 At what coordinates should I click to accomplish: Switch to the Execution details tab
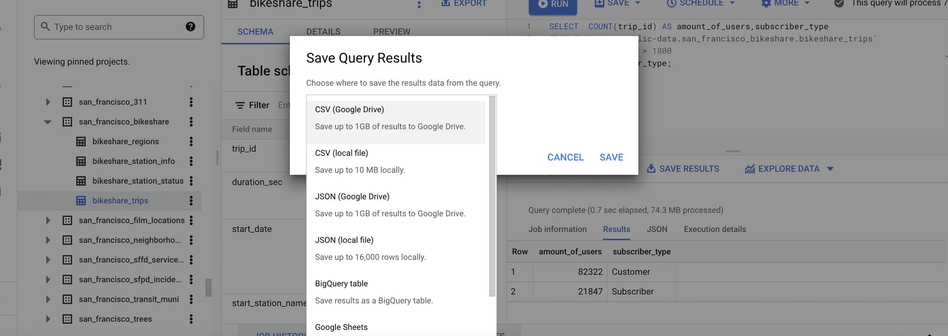point(715,229)
